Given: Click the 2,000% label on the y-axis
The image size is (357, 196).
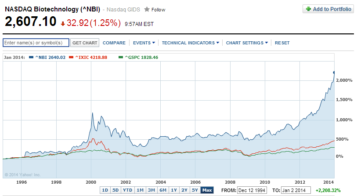Looking at the screenshot, I should click(344, 80).
